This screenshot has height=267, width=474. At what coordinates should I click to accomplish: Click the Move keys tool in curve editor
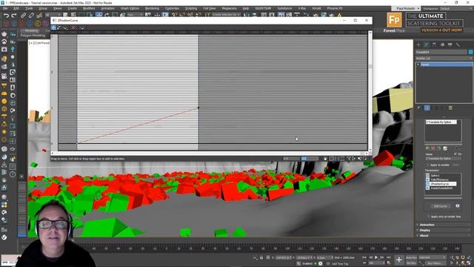coord(53,27)
